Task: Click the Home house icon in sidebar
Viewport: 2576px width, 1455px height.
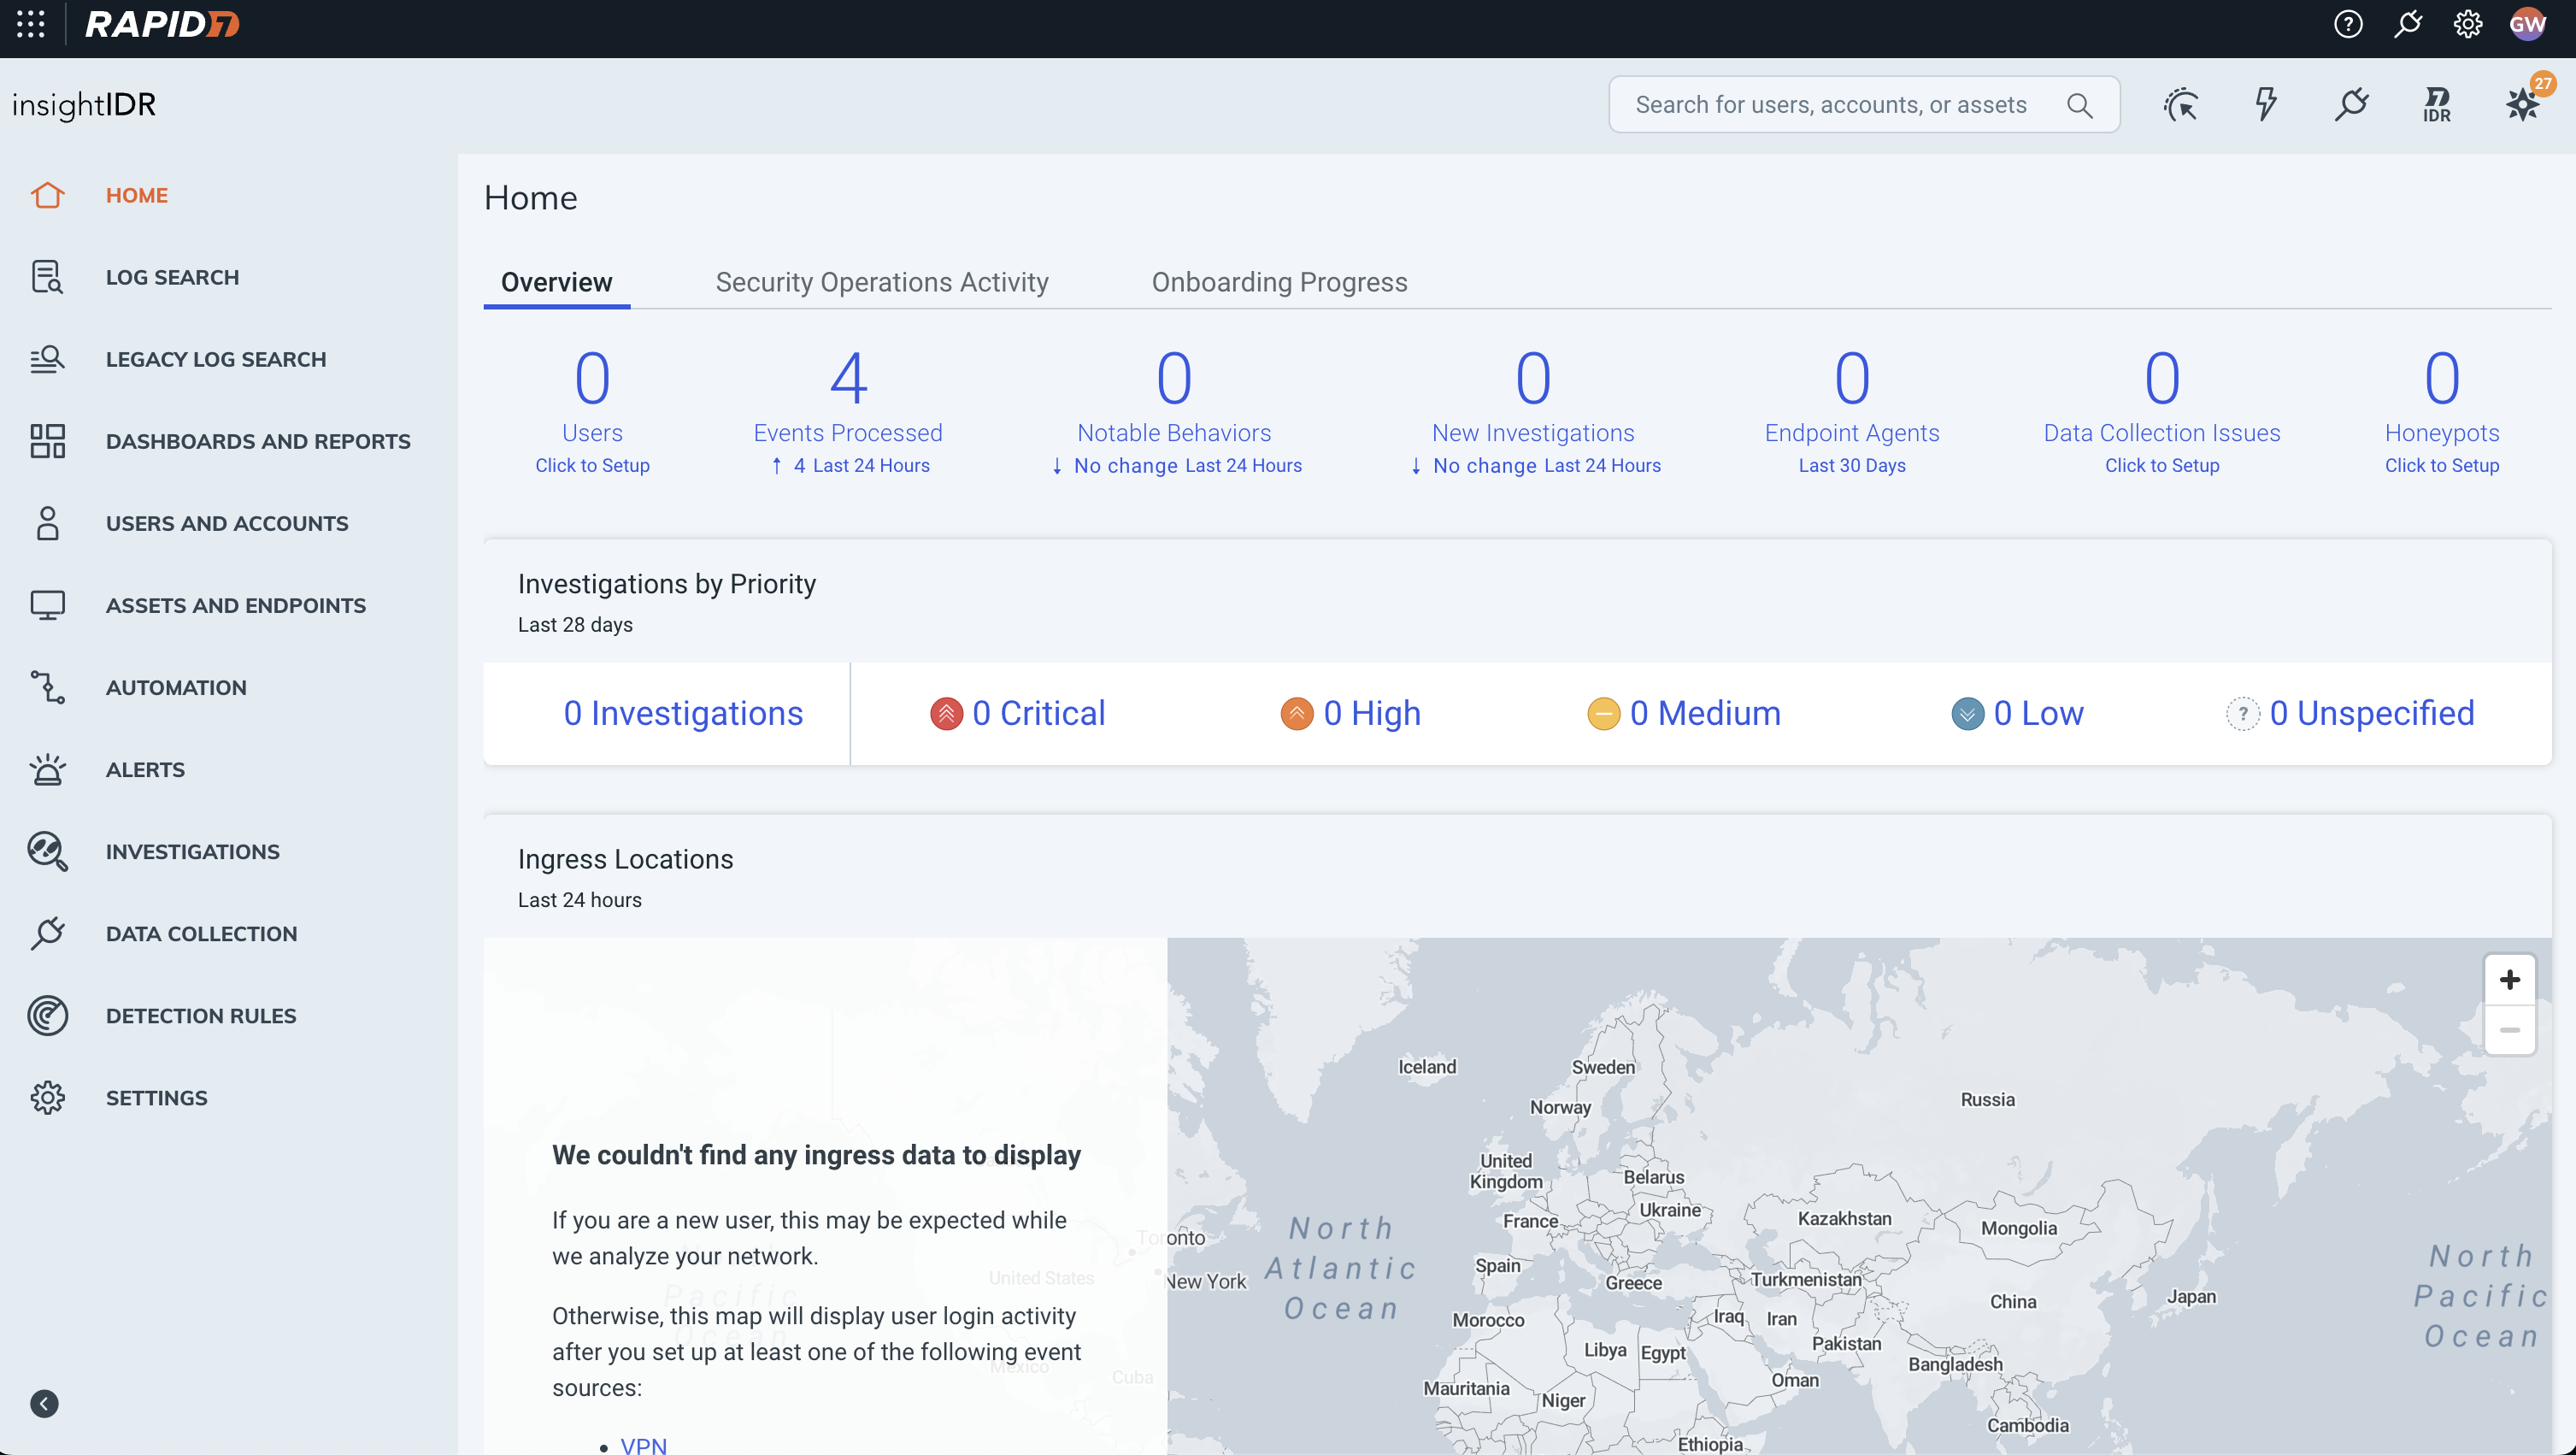Action: tap(47, 195)
